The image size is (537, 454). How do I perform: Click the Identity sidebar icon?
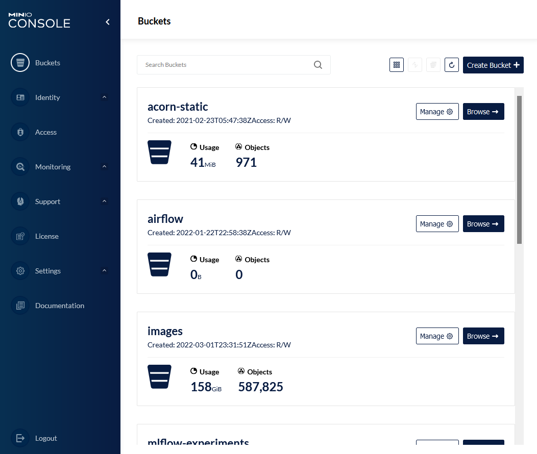(x=20, y=97)
